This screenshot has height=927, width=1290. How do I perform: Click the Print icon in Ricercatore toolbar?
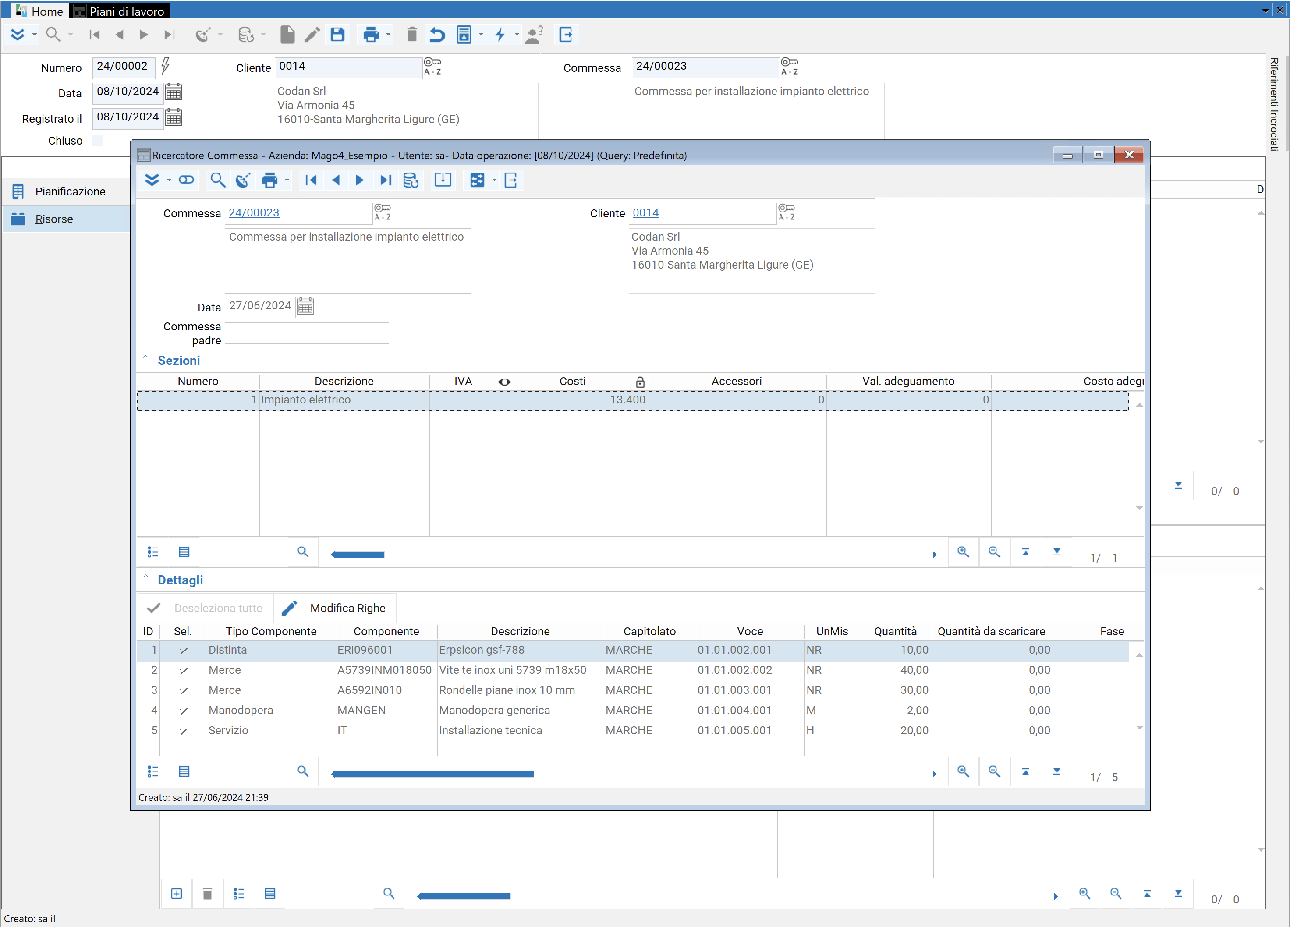click(269, 180)
